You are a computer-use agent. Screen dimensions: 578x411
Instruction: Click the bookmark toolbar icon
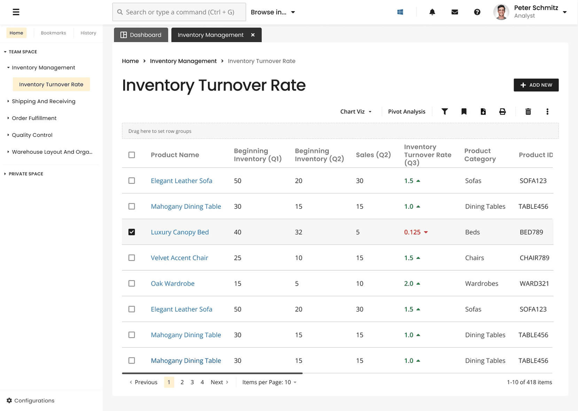pos(464,111)
